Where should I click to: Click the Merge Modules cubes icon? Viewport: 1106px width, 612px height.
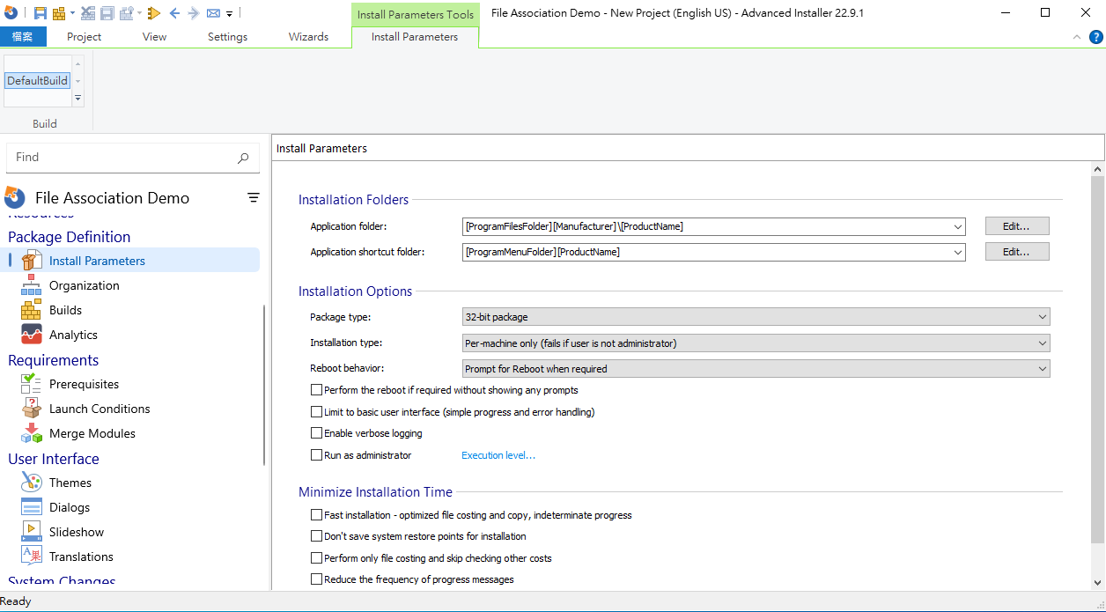click(x=32, y=433)
